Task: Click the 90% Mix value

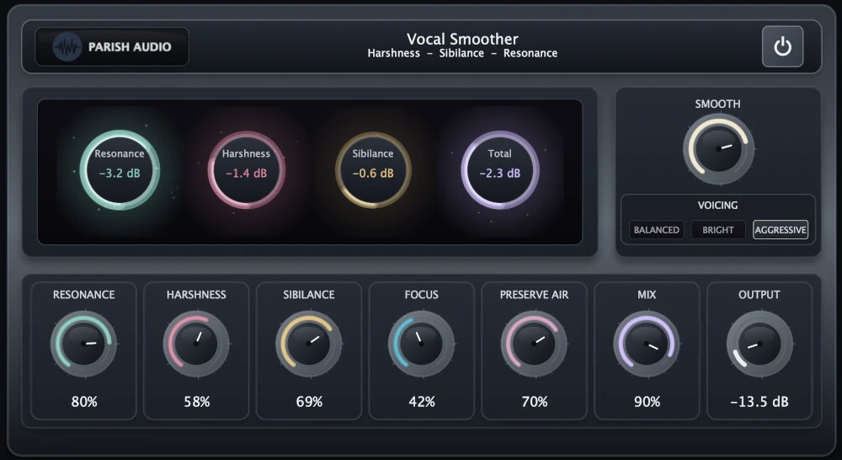Action: pos(647,402)
